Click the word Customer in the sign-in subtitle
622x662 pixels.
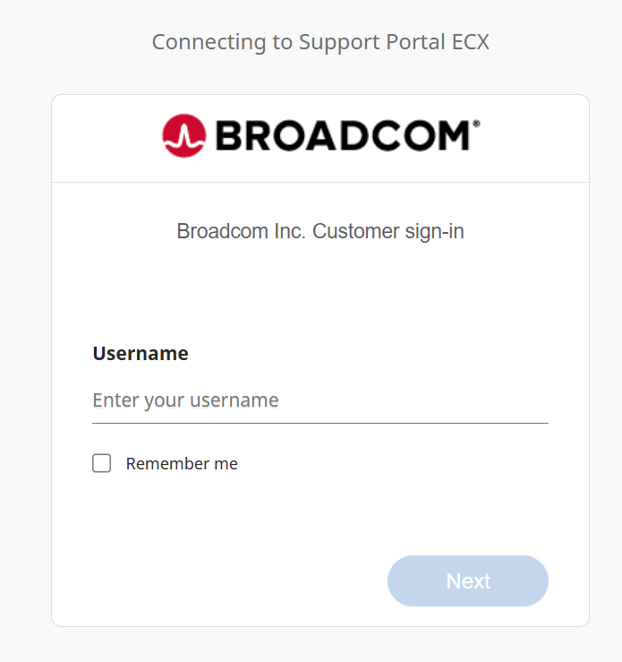(354, 231)
